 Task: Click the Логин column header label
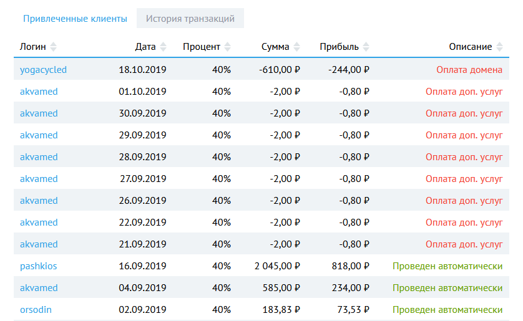32,47
